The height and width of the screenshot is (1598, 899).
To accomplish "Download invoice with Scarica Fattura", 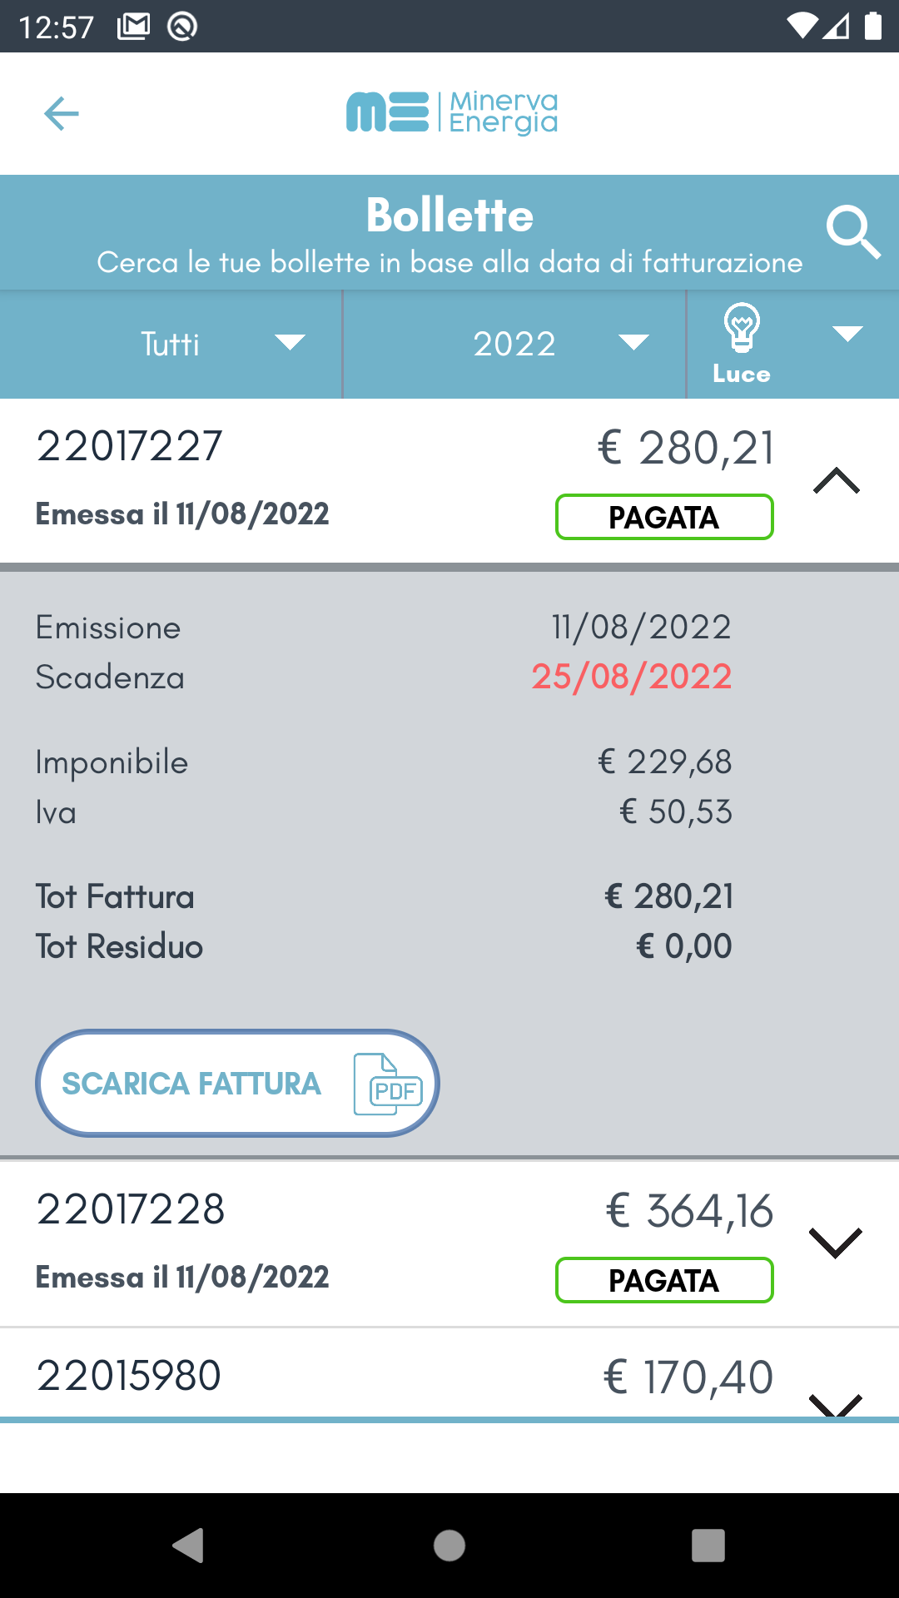I will click(x=237, y=1084).
